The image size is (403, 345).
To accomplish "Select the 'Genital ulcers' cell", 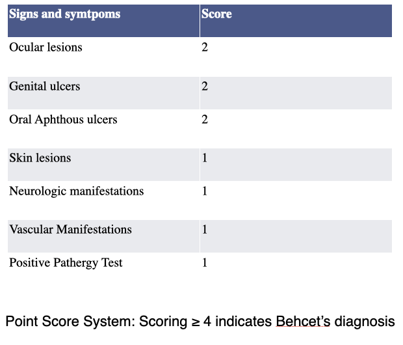I will point(45,86).
